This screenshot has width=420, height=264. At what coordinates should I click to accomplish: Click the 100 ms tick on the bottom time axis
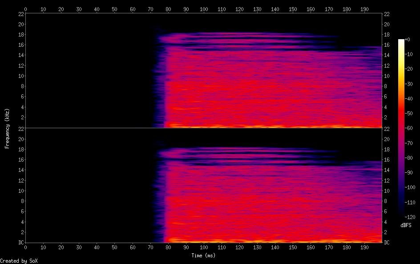pos(204,247)
